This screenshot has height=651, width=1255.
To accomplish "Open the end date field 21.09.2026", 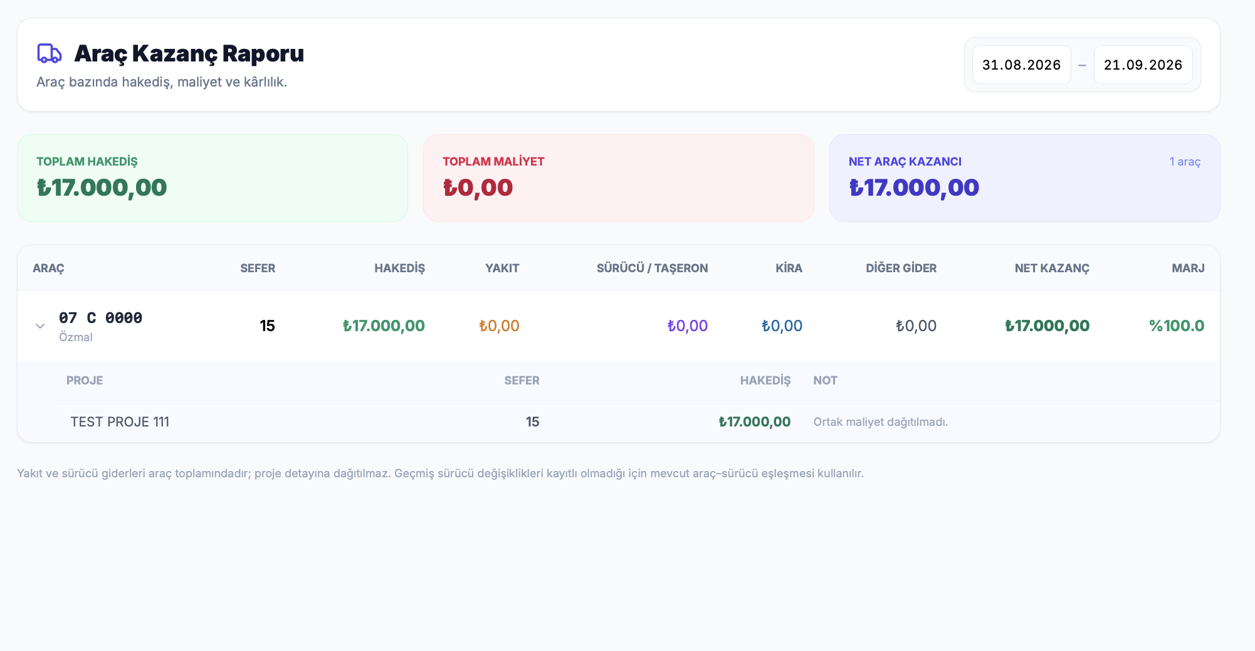I will tap(1143, 65).
